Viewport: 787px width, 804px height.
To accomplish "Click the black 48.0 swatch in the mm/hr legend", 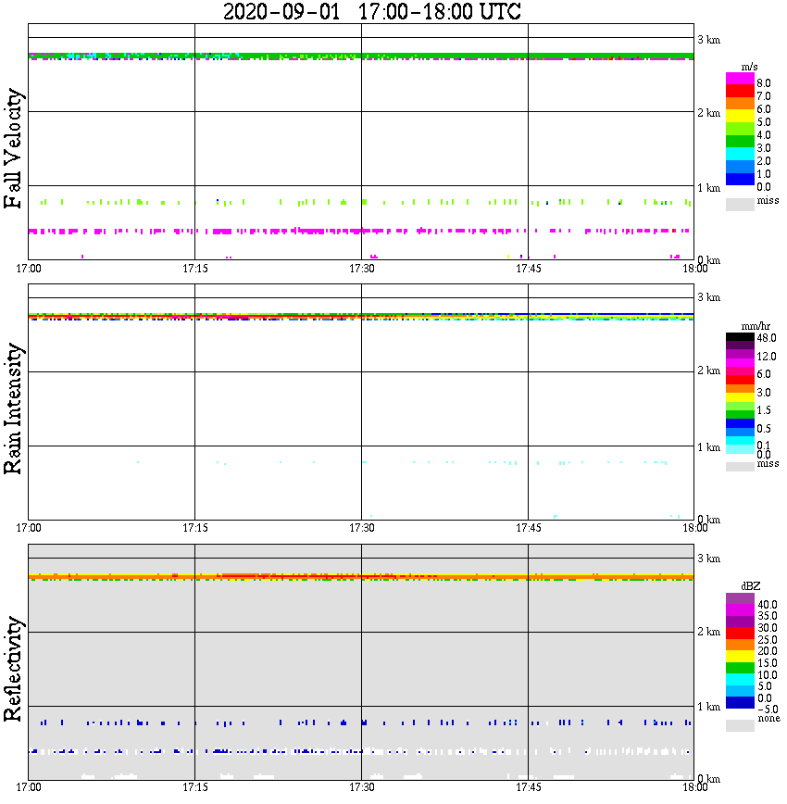I will pos(740,337).
